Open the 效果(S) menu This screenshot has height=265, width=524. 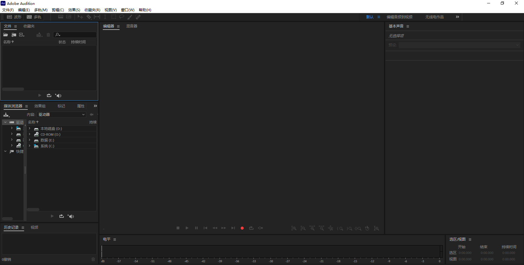click(x=74, y=10)
